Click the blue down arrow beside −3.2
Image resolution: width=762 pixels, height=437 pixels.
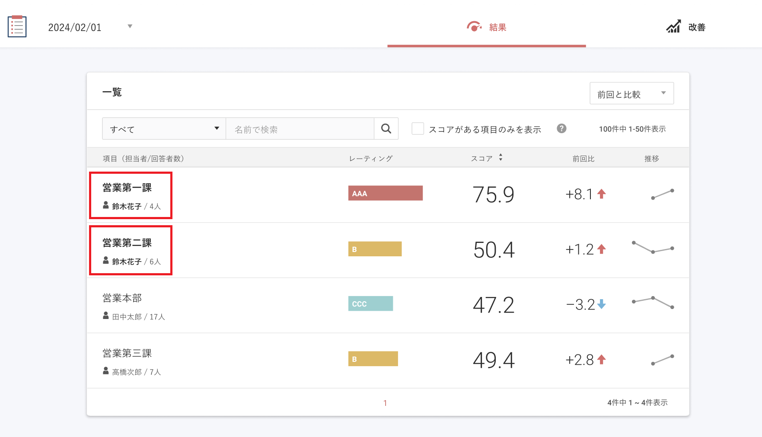point(601,305)
